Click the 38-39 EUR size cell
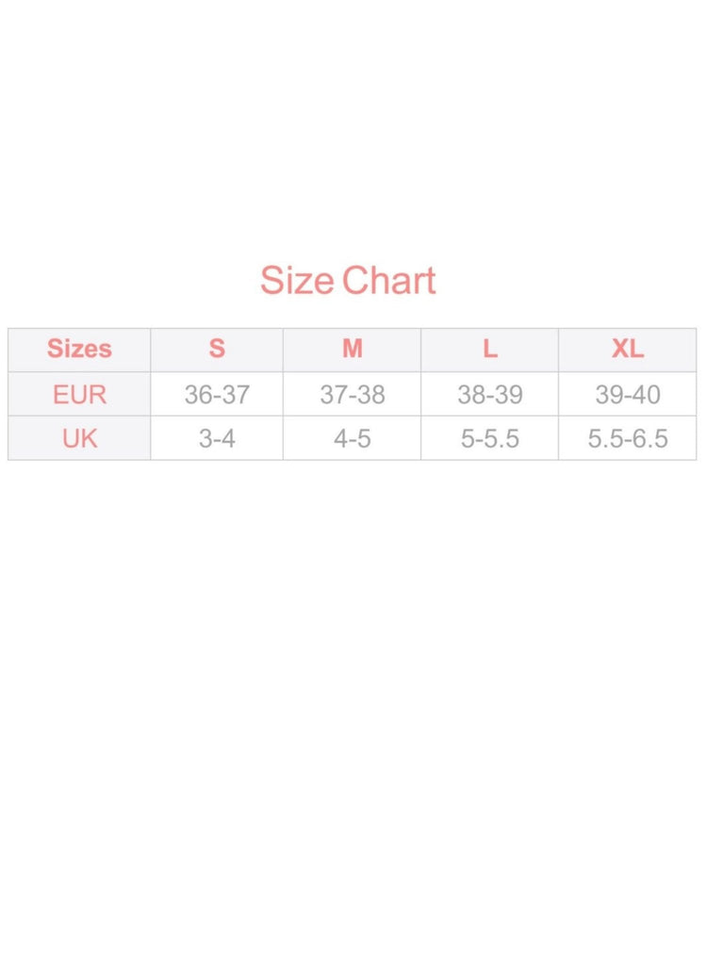 (490, 394)
